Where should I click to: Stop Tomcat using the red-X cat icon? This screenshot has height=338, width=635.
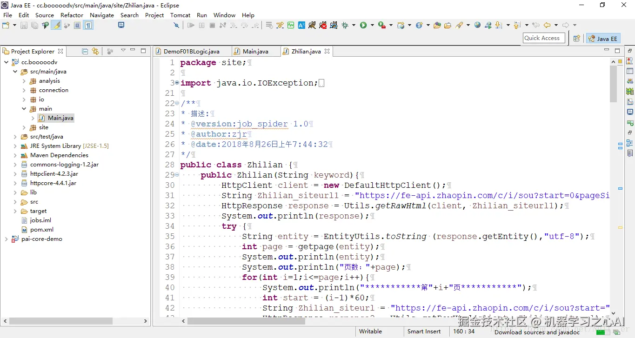(323, 25)
